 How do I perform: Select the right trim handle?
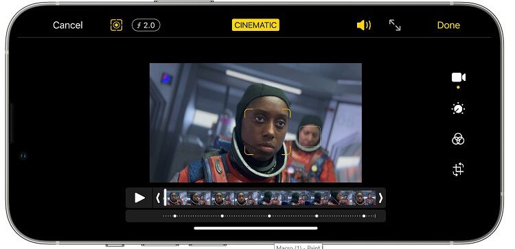(380, 198)
